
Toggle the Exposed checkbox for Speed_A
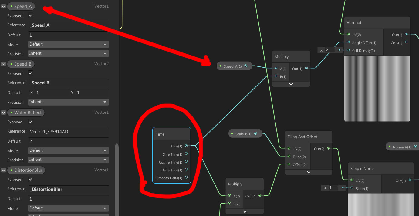(x=30, y=16)
